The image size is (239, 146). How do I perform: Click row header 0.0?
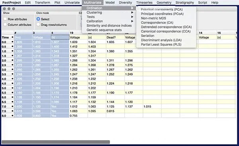8,42
